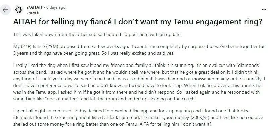Click the paragraph starting 'I really liked the ring'
270x130 pixels.
point(139,82)
